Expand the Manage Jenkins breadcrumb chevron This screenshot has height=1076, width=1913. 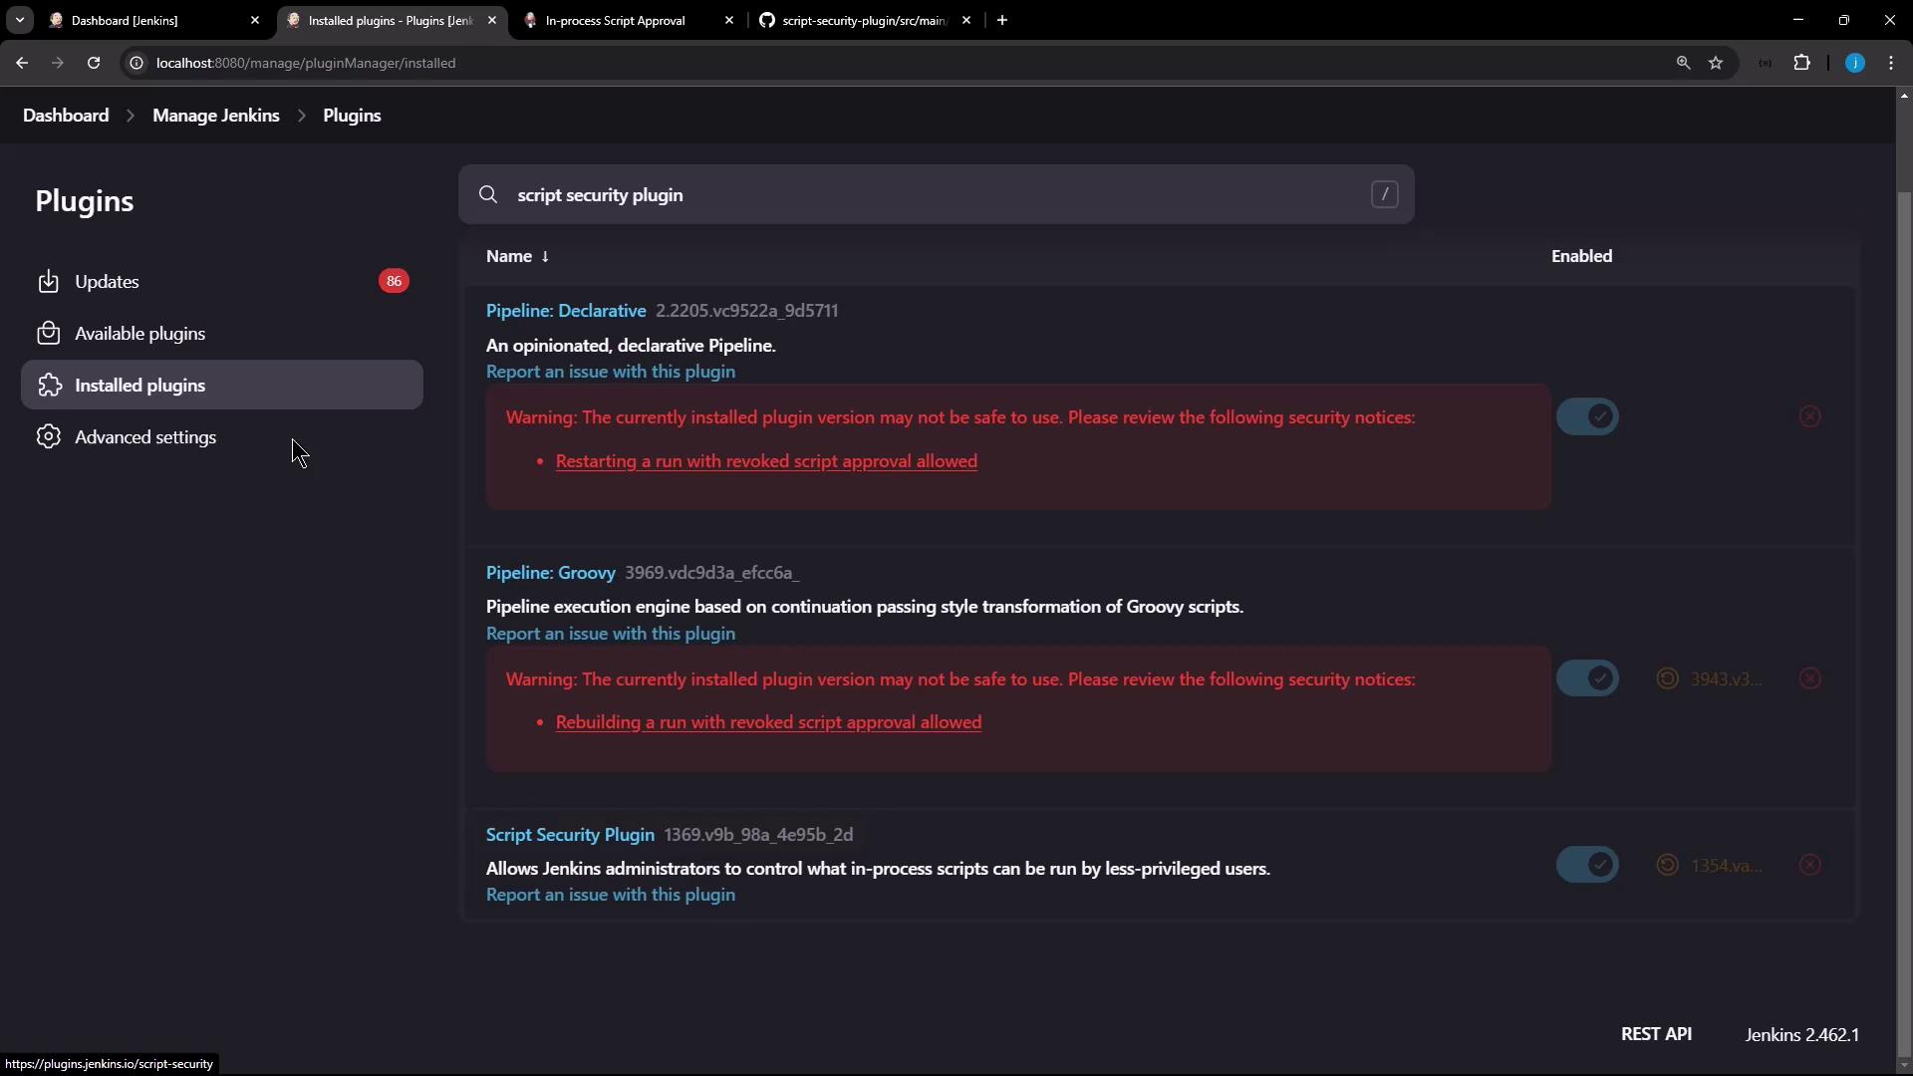(301, 116)
